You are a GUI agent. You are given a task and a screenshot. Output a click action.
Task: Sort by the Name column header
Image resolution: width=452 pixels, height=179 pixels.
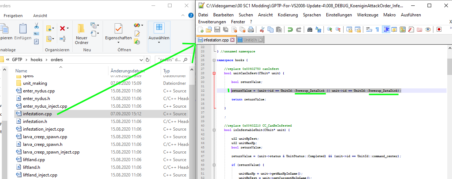pos(21,71)
